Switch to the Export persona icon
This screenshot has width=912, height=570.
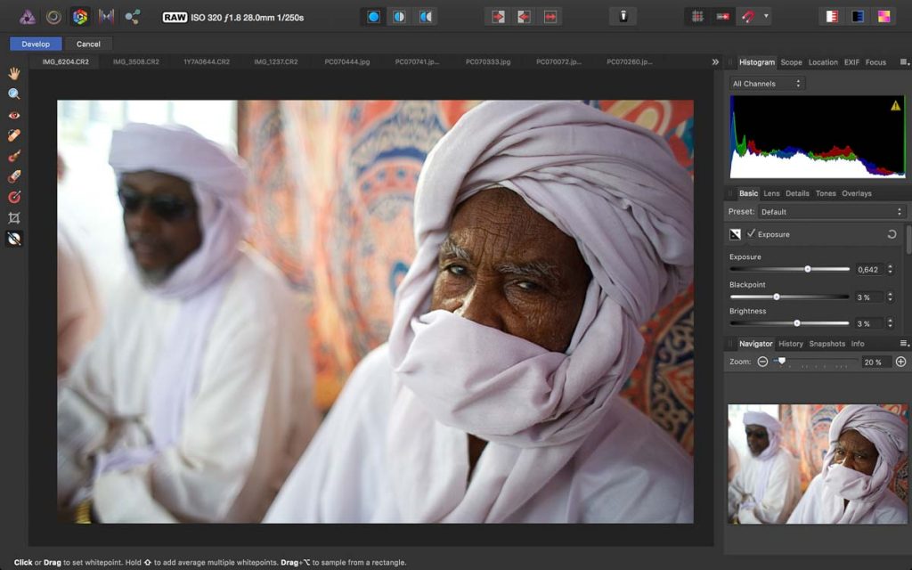(133, 16)
